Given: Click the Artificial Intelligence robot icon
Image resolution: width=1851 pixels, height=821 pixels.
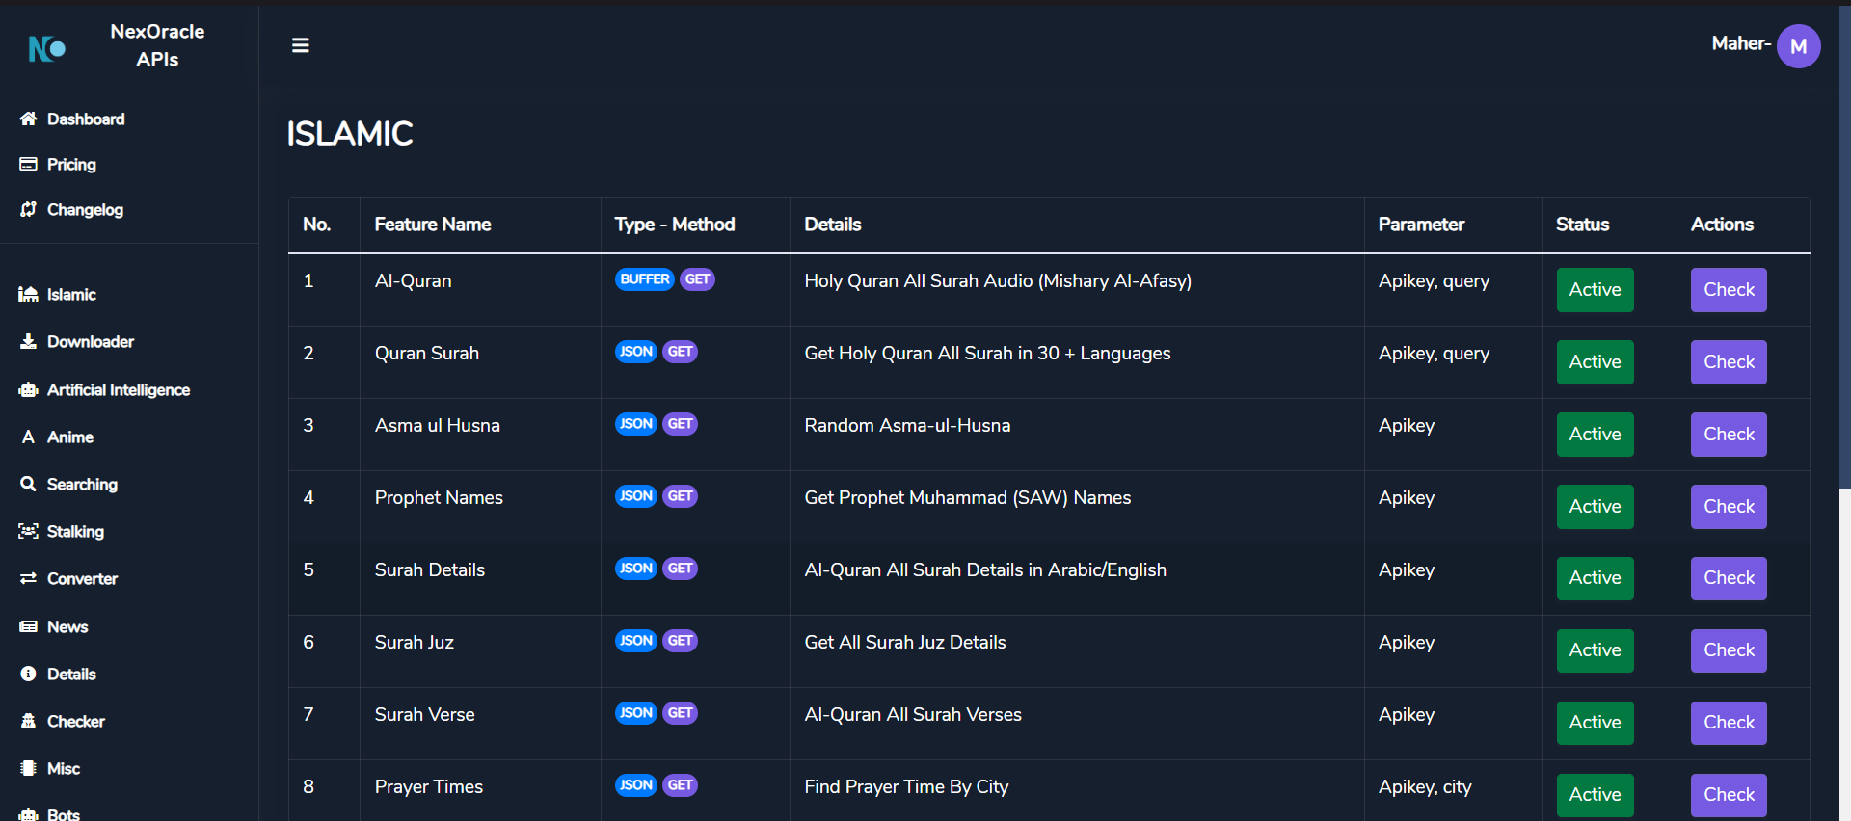Looking at the screenshot, I should [x=28, y=389].
